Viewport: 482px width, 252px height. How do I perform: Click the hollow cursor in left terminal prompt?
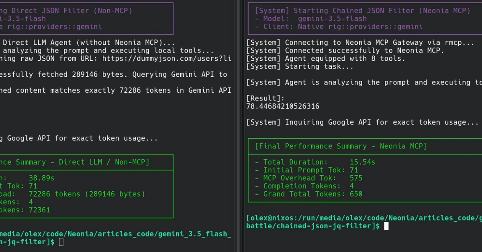[x=61, y=242]
